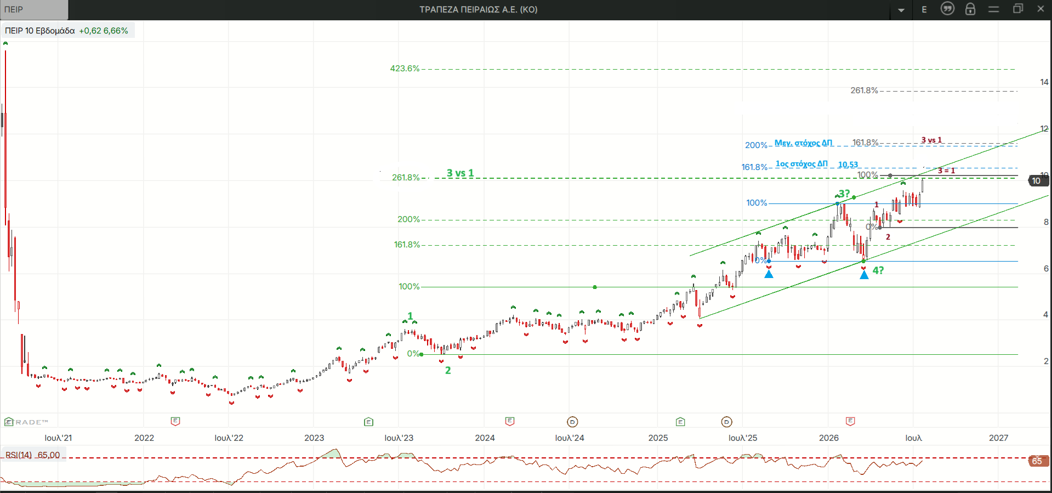Viewport: 1052px width, 493px height.
Task: Click the 423.6% Fibonacci level label
Action: point(405,69)
